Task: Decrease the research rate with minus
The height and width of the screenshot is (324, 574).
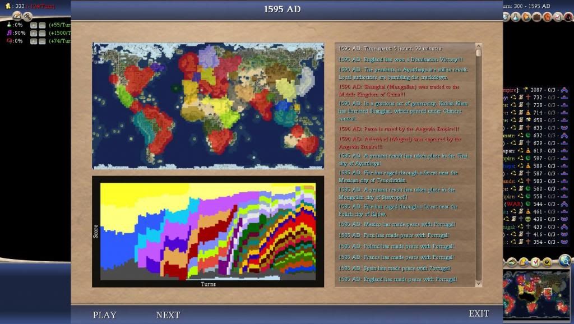Action: [42, 25]
